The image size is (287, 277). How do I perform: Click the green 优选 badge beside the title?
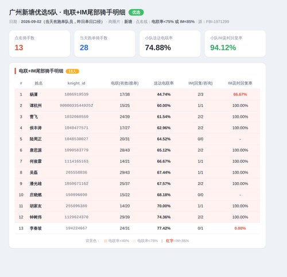pos(136,13)
